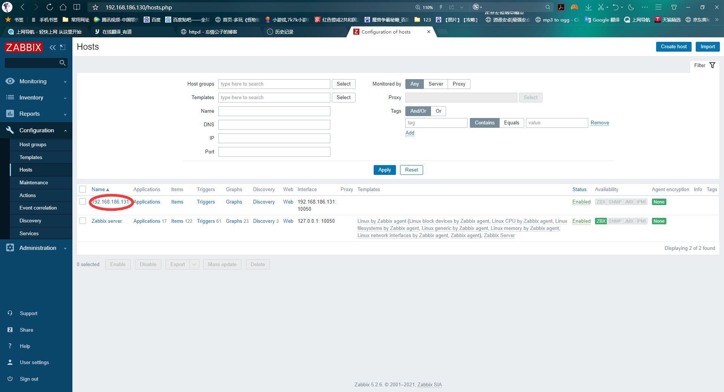Tick checkbox for host 192.168.186.131
The width and height of the screenshot is (724, 392).
coord(83,202)
